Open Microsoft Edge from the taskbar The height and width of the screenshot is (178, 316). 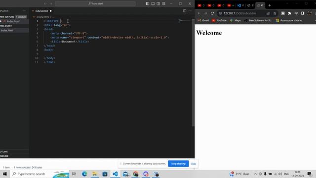pos(84,174)
